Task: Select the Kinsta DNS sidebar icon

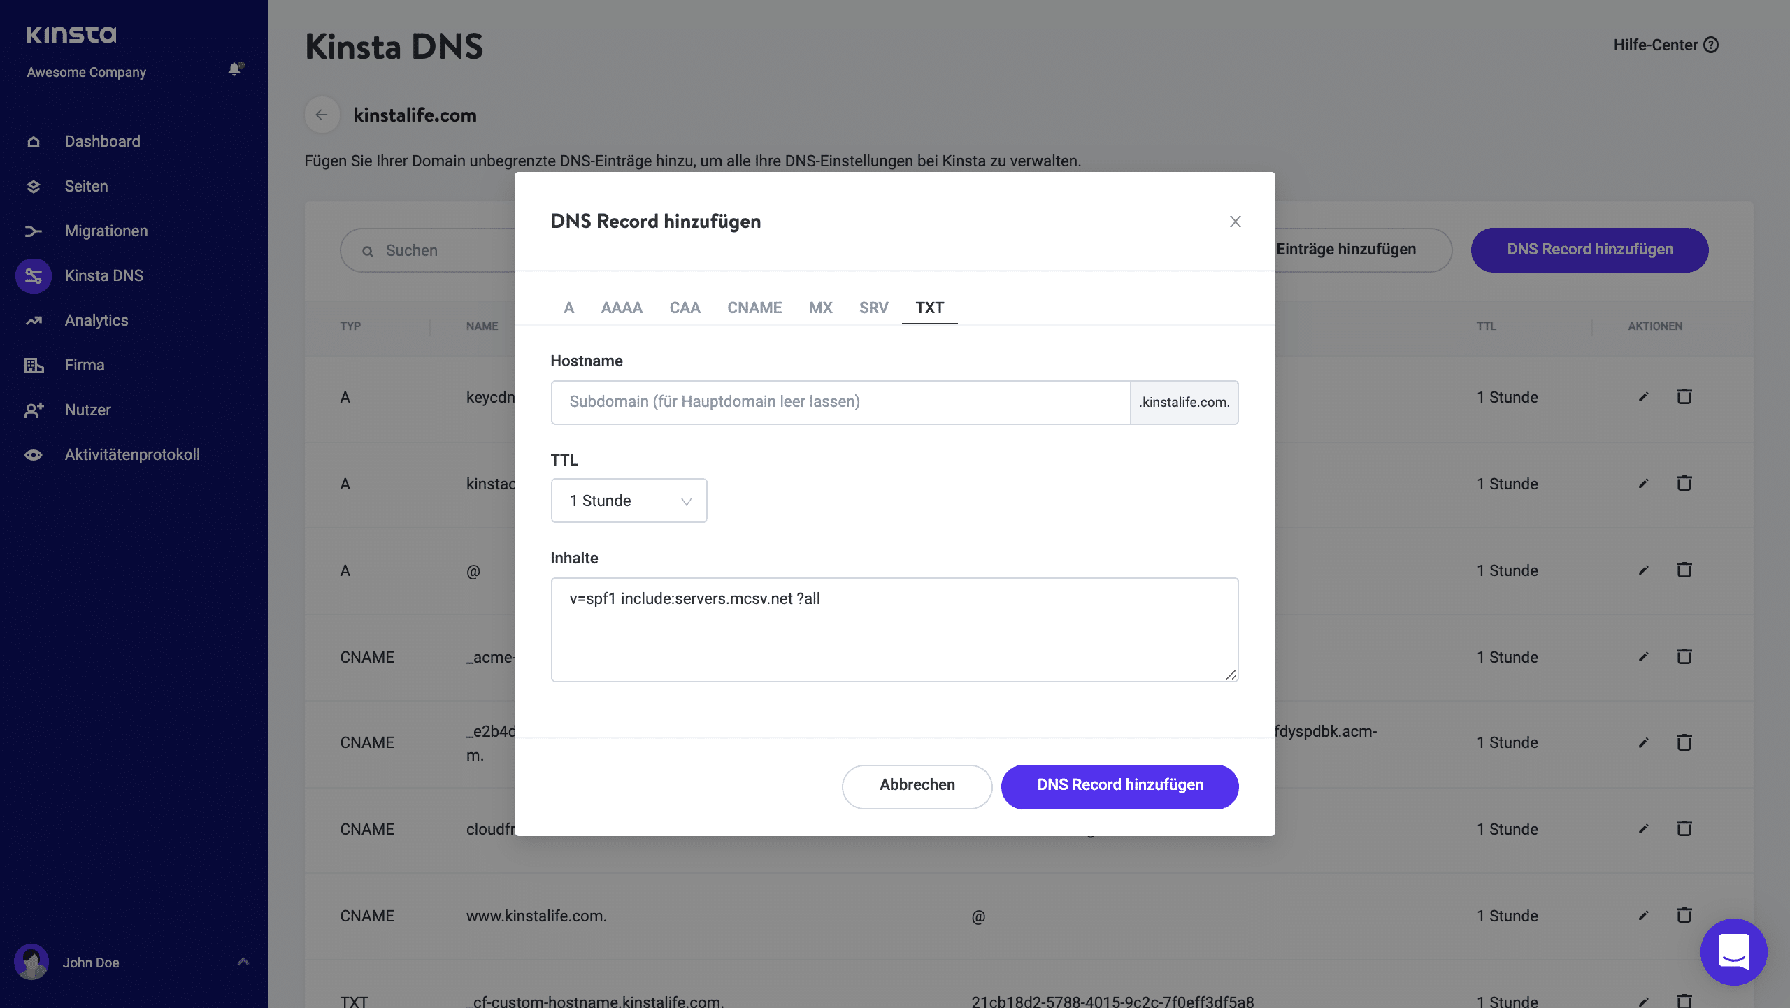Action: coord(34,276)
